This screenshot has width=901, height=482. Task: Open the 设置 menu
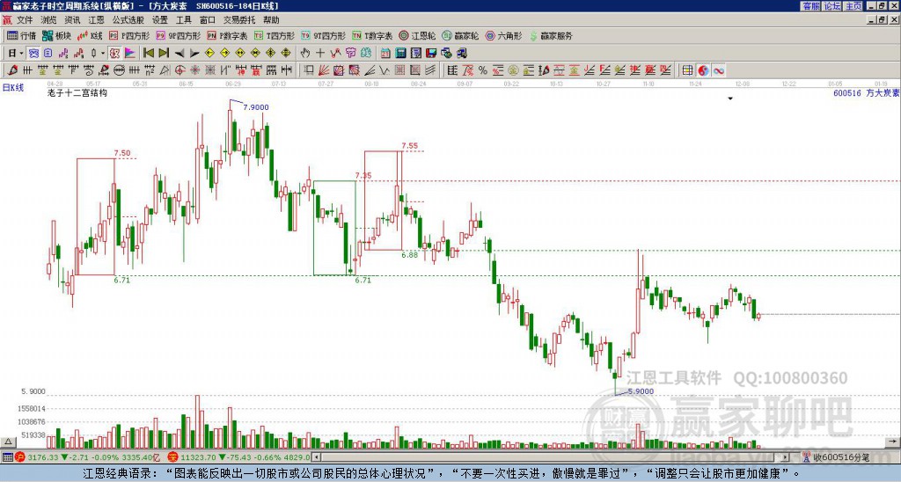[160, 20]
